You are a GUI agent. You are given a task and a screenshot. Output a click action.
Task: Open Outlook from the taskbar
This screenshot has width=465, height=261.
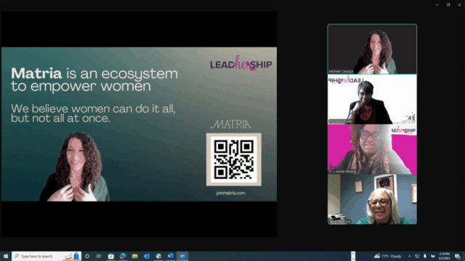[147, 256]
